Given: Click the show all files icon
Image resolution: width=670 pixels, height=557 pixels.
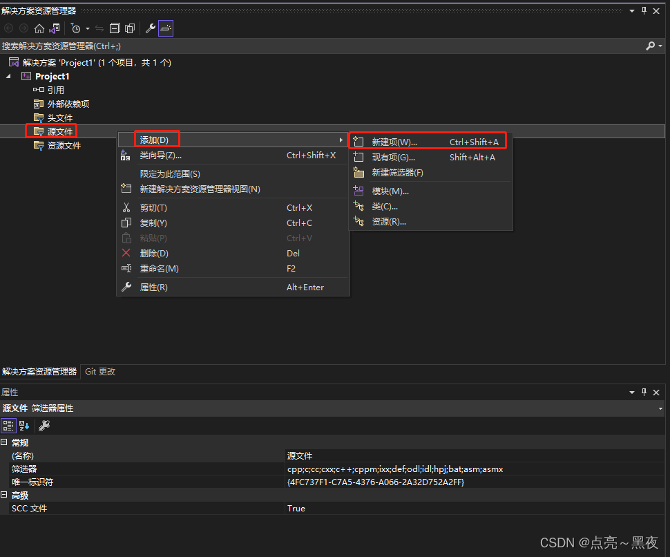Looking at the screenshot, I should pos(130,28).
